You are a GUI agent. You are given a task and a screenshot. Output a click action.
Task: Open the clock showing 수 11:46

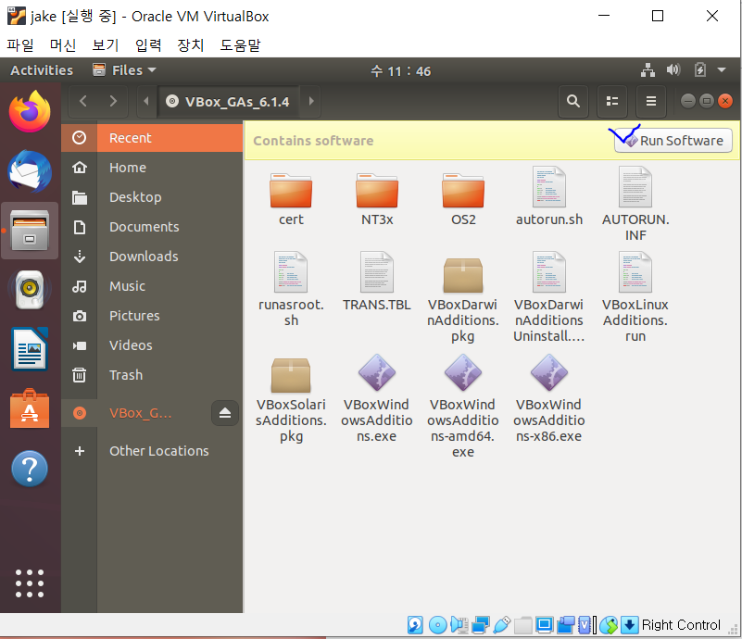pyautogui.click(x=401, y=71)
